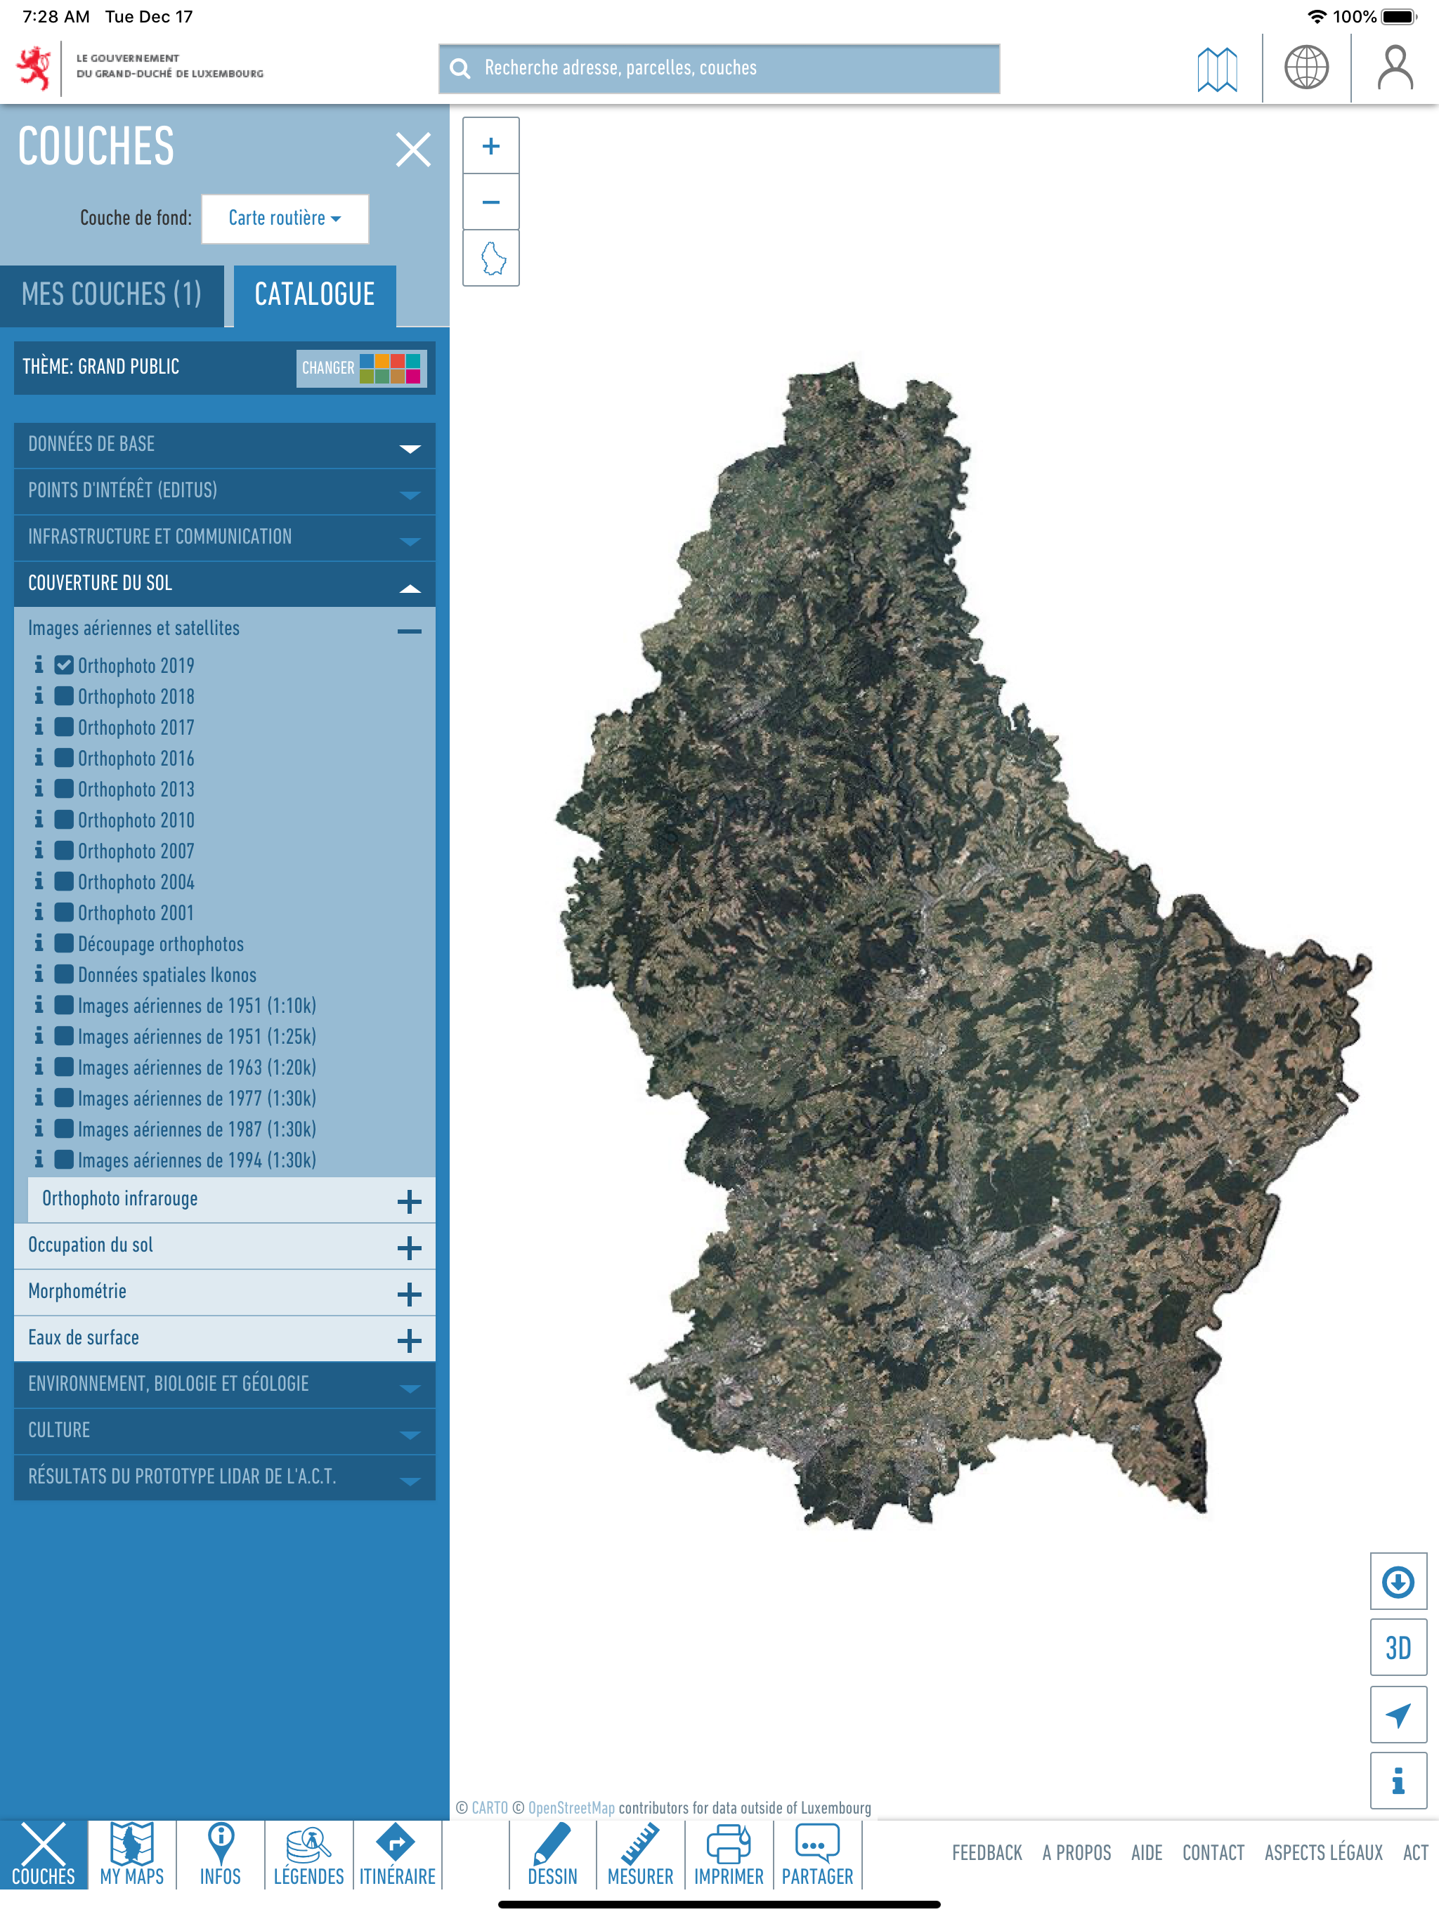Uncheck the Orthophoto 2019 layer
This screenshot has height=1919, width=1439.
64,665
